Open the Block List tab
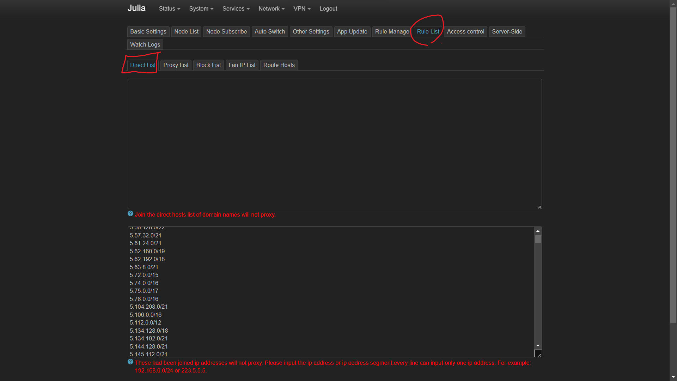 [x=208, y=65]
